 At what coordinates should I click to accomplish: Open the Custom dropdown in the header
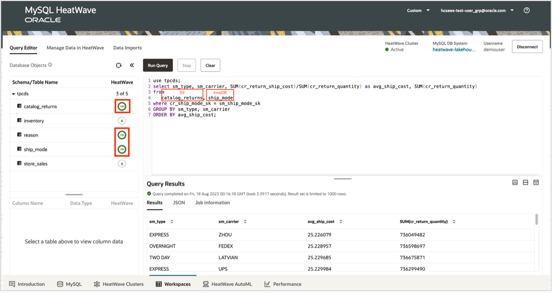pos(418,10)
